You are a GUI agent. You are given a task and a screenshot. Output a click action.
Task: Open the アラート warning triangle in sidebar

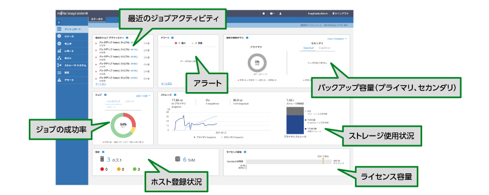59,80
